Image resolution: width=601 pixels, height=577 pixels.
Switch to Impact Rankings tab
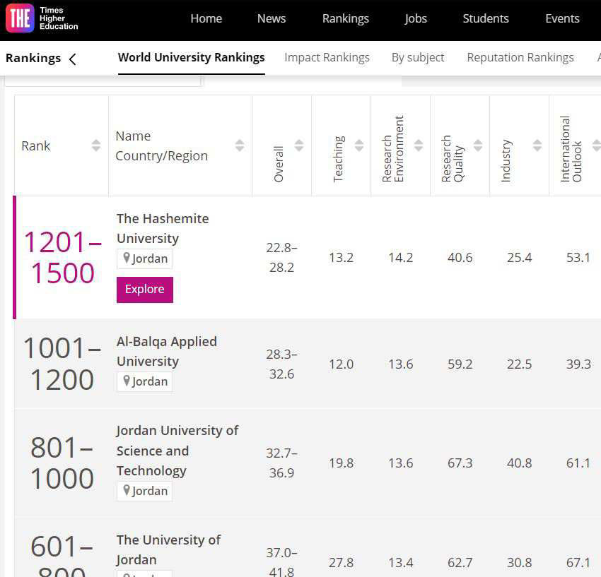(x=327, y=58)
